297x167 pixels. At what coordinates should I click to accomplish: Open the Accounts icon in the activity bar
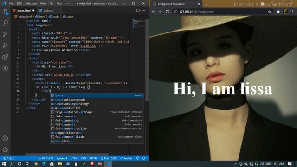5,138
